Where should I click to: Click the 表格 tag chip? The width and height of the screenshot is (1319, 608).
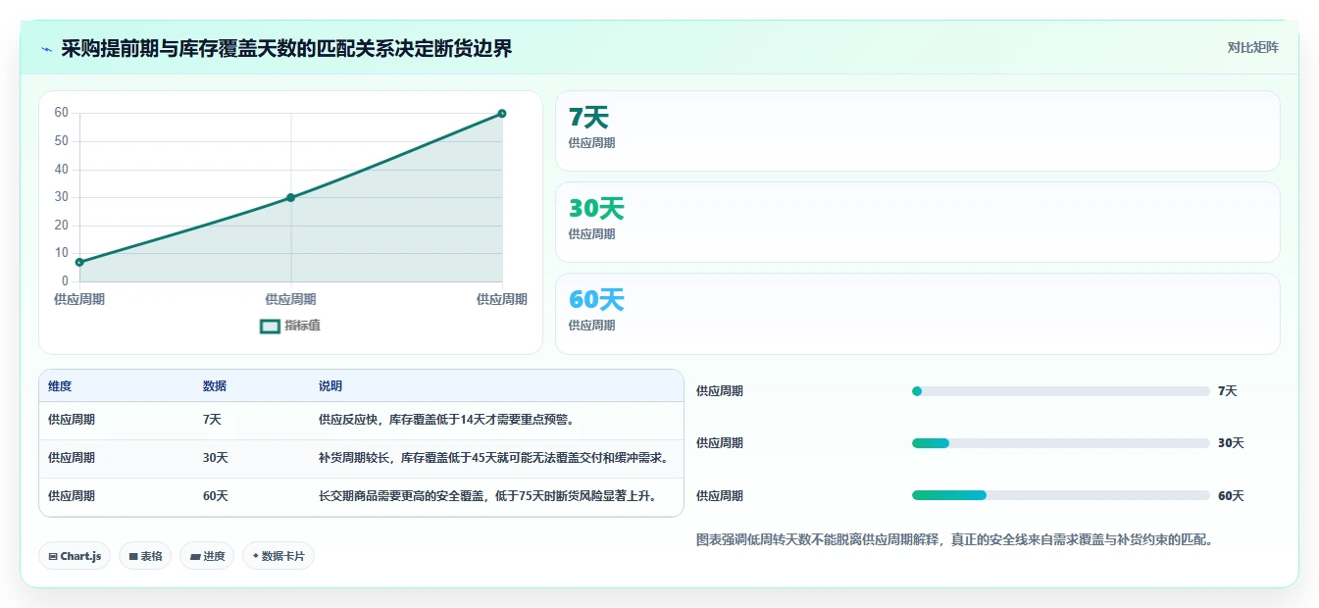pyautogui.click(x=145, y=556)
